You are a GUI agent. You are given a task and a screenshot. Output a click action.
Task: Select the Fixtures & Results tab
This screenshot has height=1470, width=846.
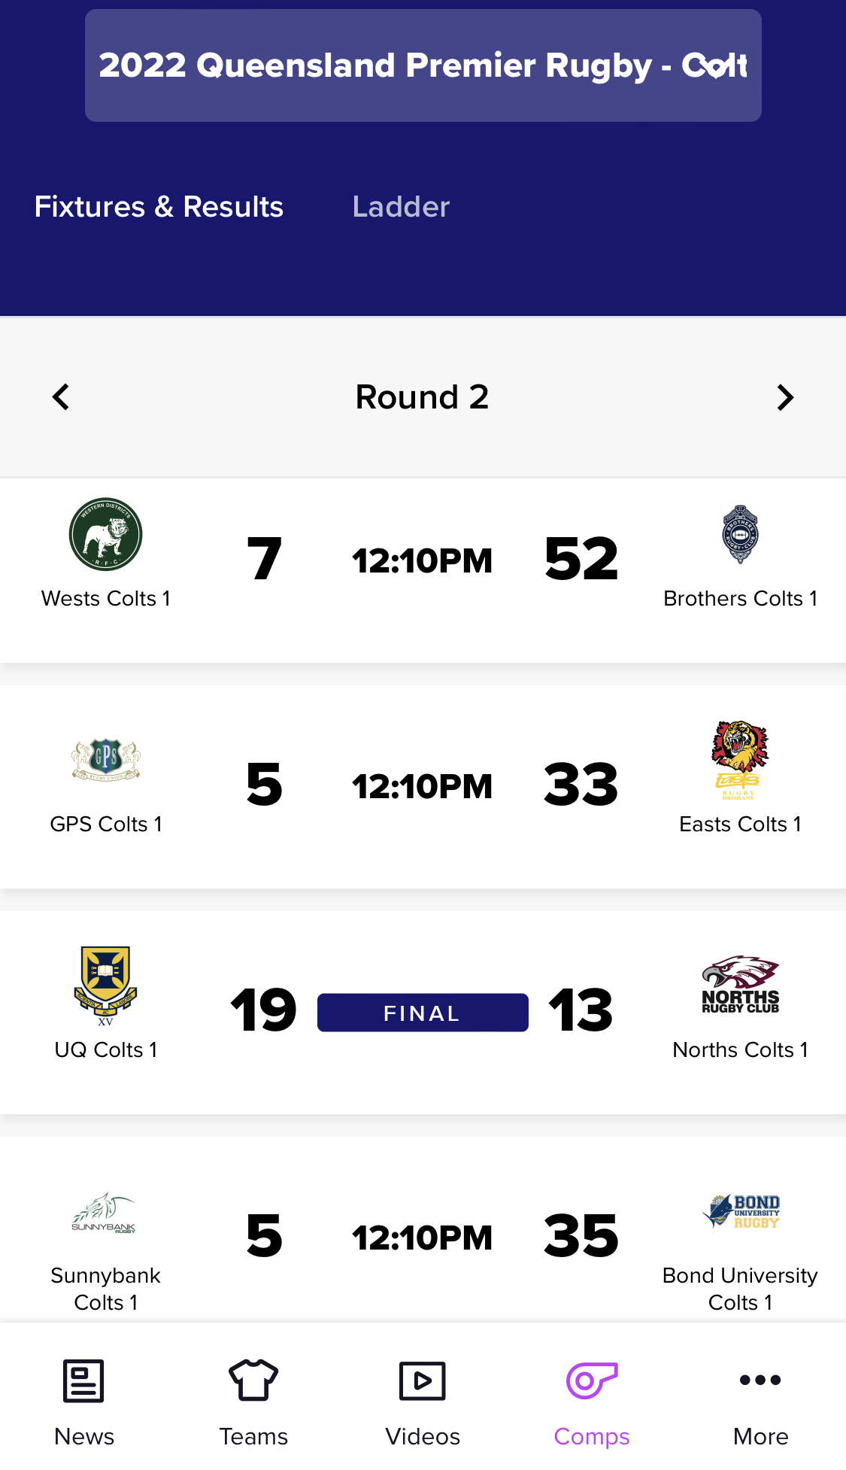159,207
